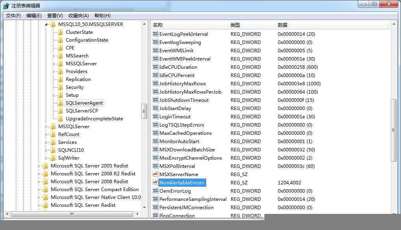
Task: Open the 文件(F) menu
Action: point(13,16)
